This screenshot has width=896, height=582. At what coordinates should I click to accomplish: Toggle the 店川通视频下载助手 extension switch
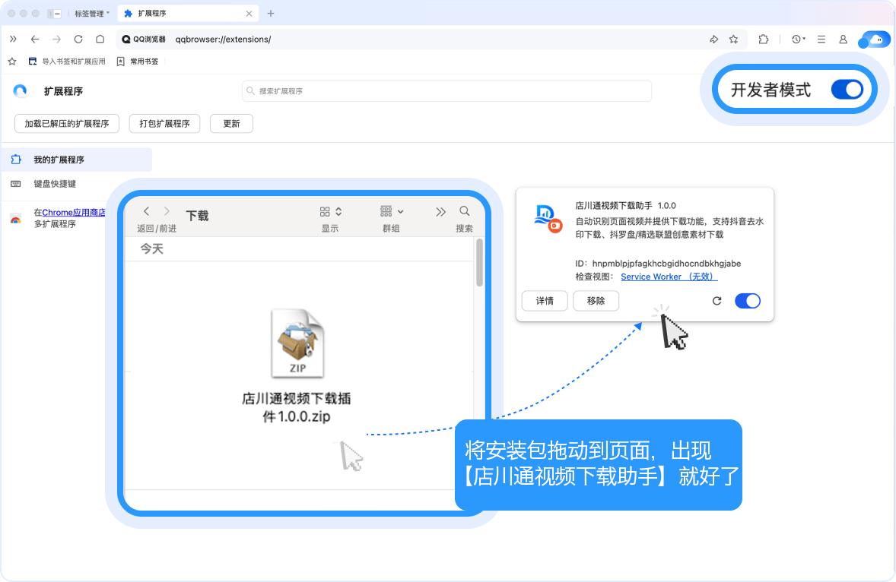748,301
